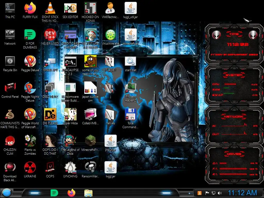This screenshot has width=264, height=198.
Task: Click the Start orb button
Action: tap(6, 193)
